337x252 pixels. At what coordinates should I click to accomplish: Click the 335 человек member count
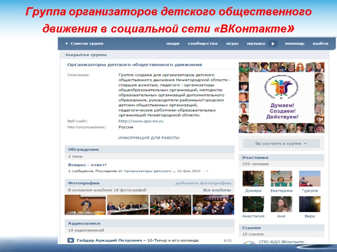pyautogui.click(x=256, y=164)
